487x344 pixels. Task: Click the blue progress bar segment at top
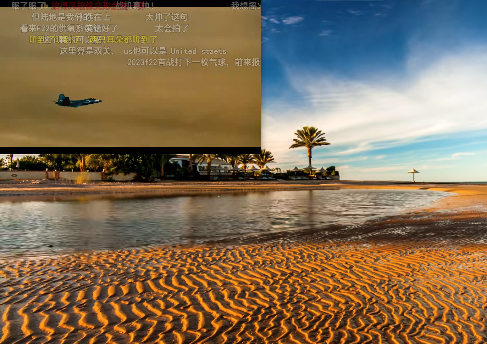(x=306, y=0)
